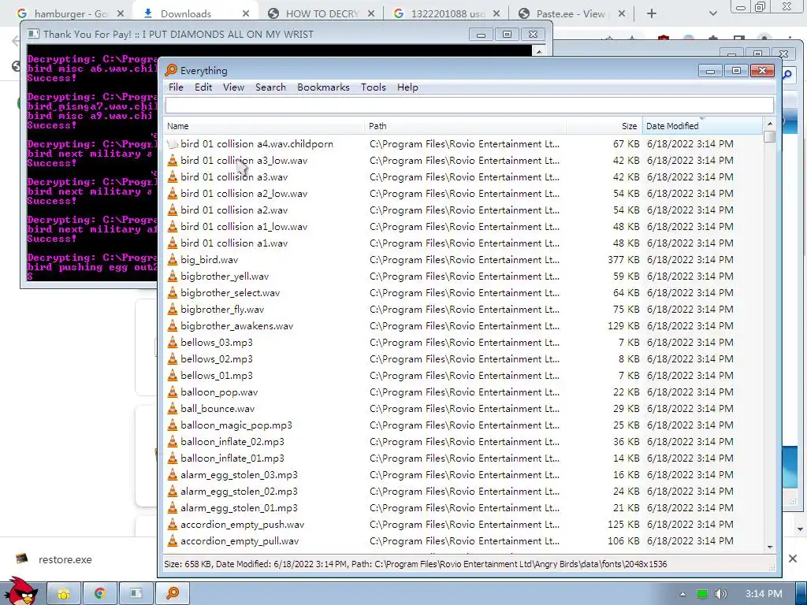Click VLC icon of alarm_egg_stolen_01.mp3
Image resolution: width=807 pixels, height=605 pixels.
173,508
